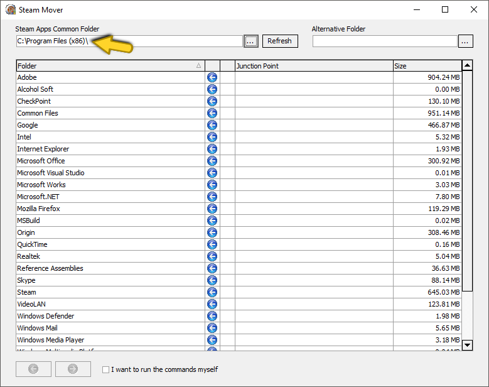
Task: Select the Origin folder name
Action: [x=26, y=233]
